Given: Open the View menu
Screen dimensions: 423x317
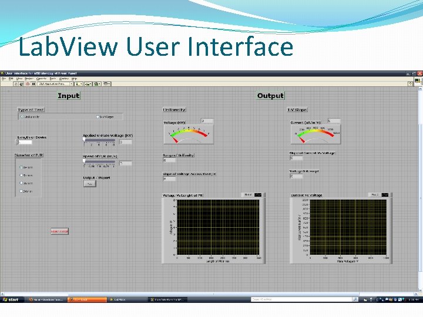Looking at the screenshot, I should pyautogui.click(x=19, y=79).
